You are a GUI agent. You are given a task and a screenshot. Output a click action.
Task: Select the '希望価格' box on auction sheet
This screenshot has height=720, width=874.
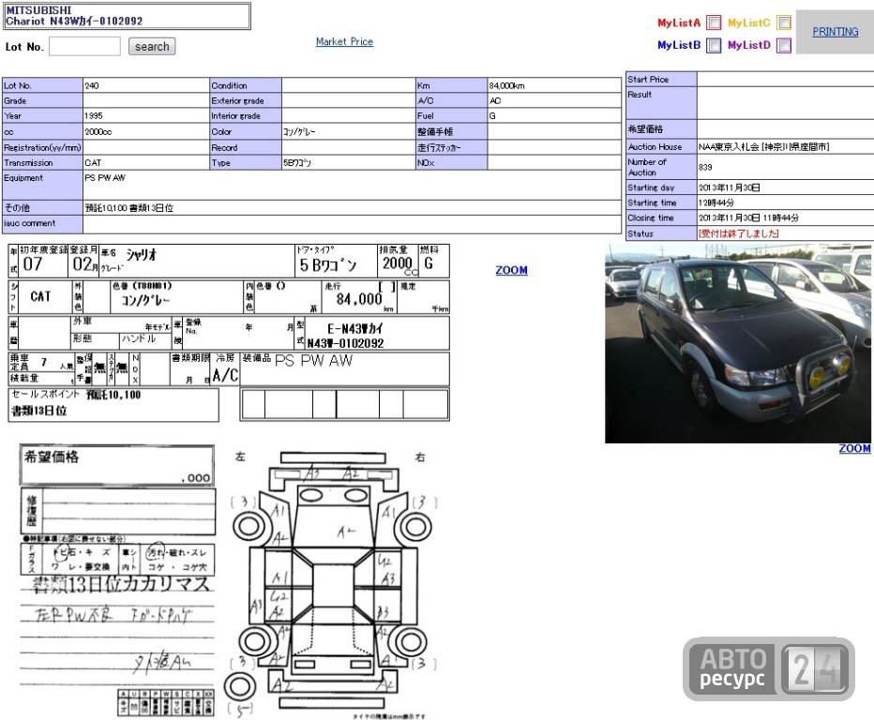pyautogui.click(x=117, y=465)
